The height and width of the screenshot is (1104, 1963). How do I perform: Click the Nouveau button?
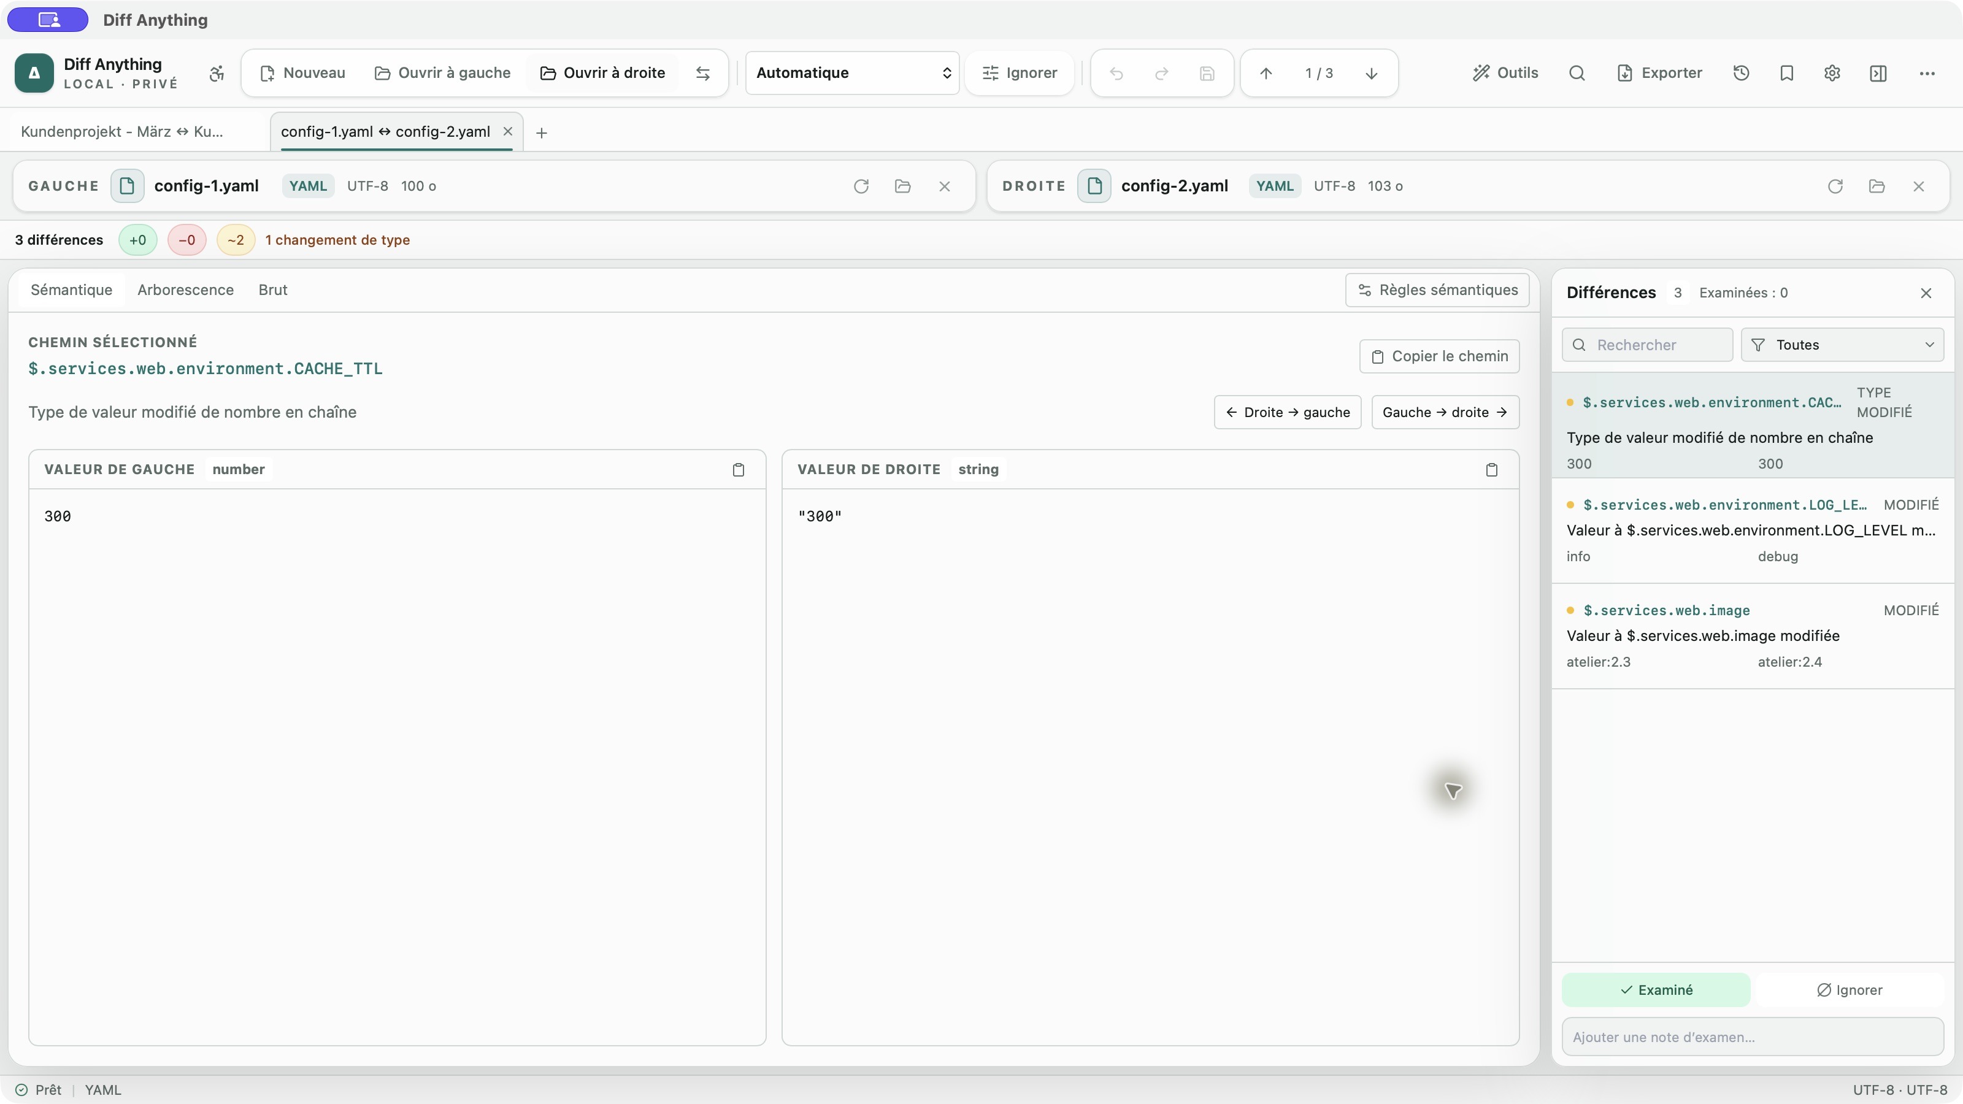click(302, 73)
